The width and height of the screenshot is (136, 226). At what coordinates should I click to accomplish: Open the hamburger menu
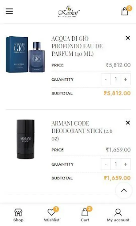click(x=9, y=11)
